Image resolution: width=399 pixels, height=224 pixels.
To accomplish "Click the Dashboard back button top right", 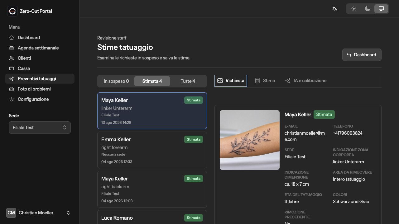I will (362, 55).
